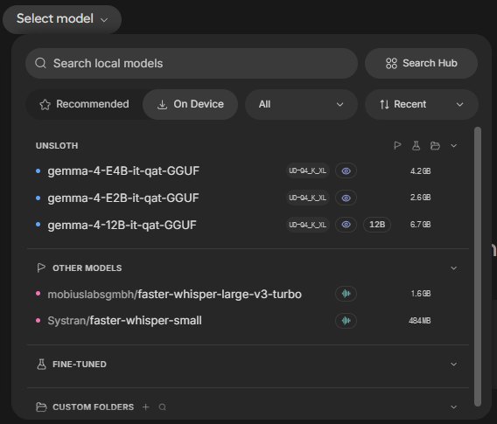Click the 2.6GB size for gemma-4-E2B
Screen dimensions: 497x424
click(420, 198)
